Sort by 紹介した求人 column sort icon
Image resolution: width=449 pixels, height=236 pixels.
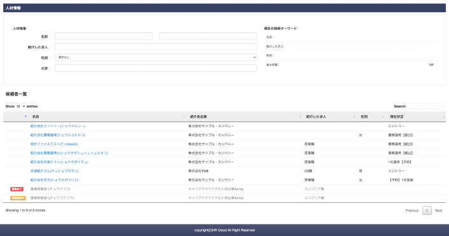tap(354, 117)
